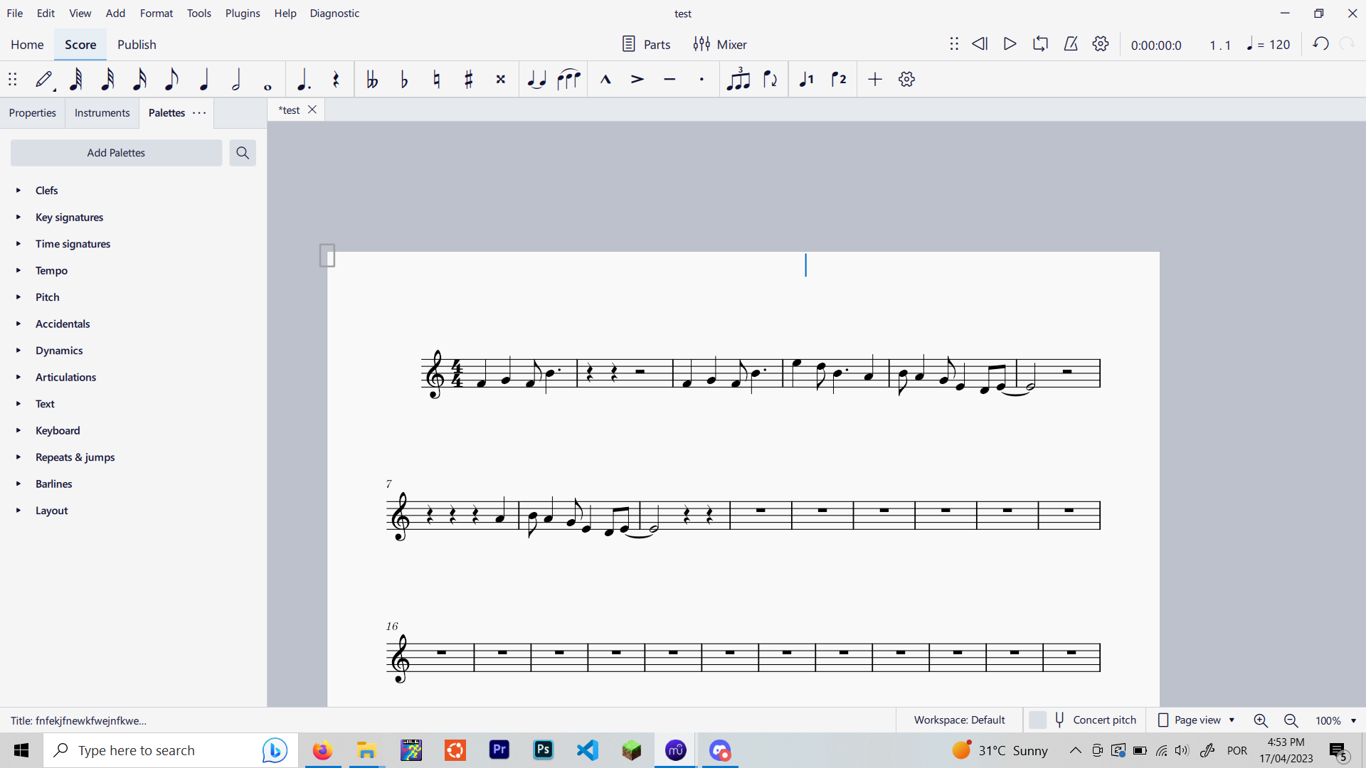Expand the Dynamics palette section
Screen dimensions: 1366x768
coord(59,350)
